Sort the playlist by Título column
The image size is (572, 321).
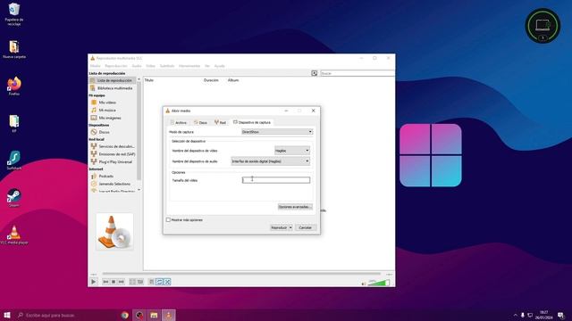pyautogui.click(x=149, y=80)
